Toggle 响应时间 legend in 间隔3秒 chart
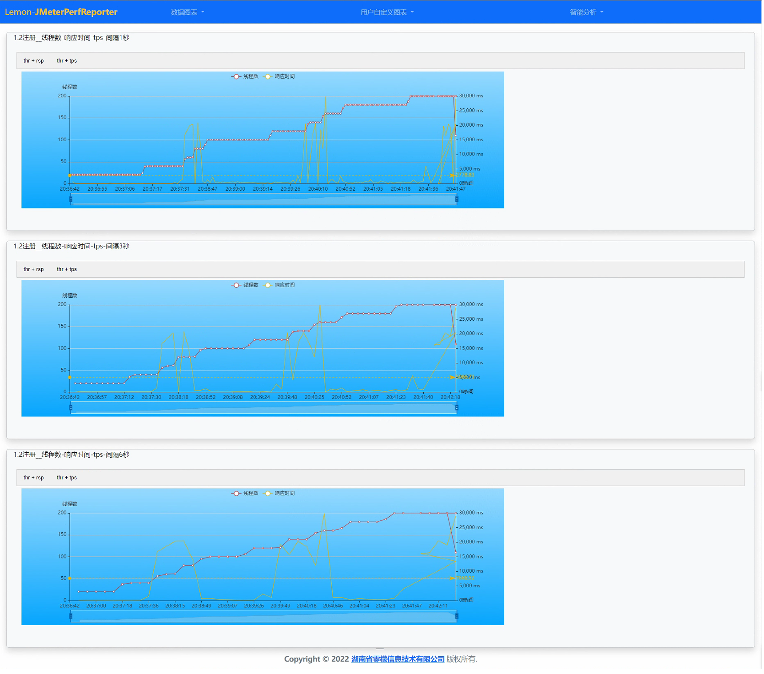 [x=279, y=285]
